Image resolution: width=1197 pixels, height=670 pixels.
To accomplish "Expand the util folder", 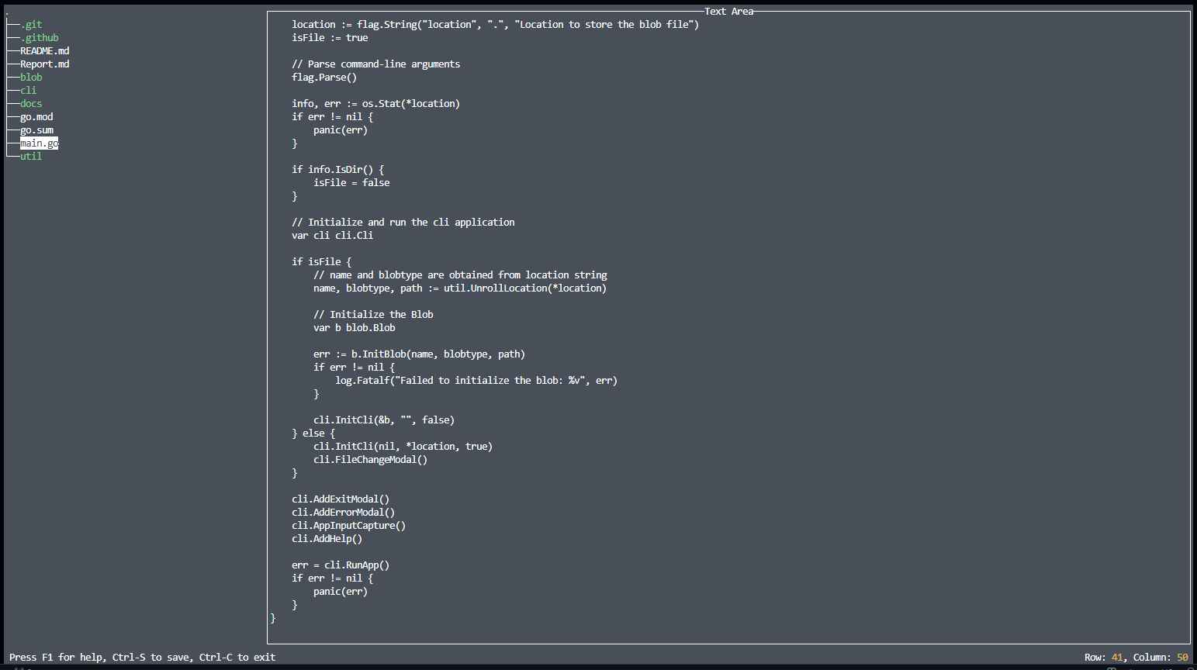I will tap(31, 157).
